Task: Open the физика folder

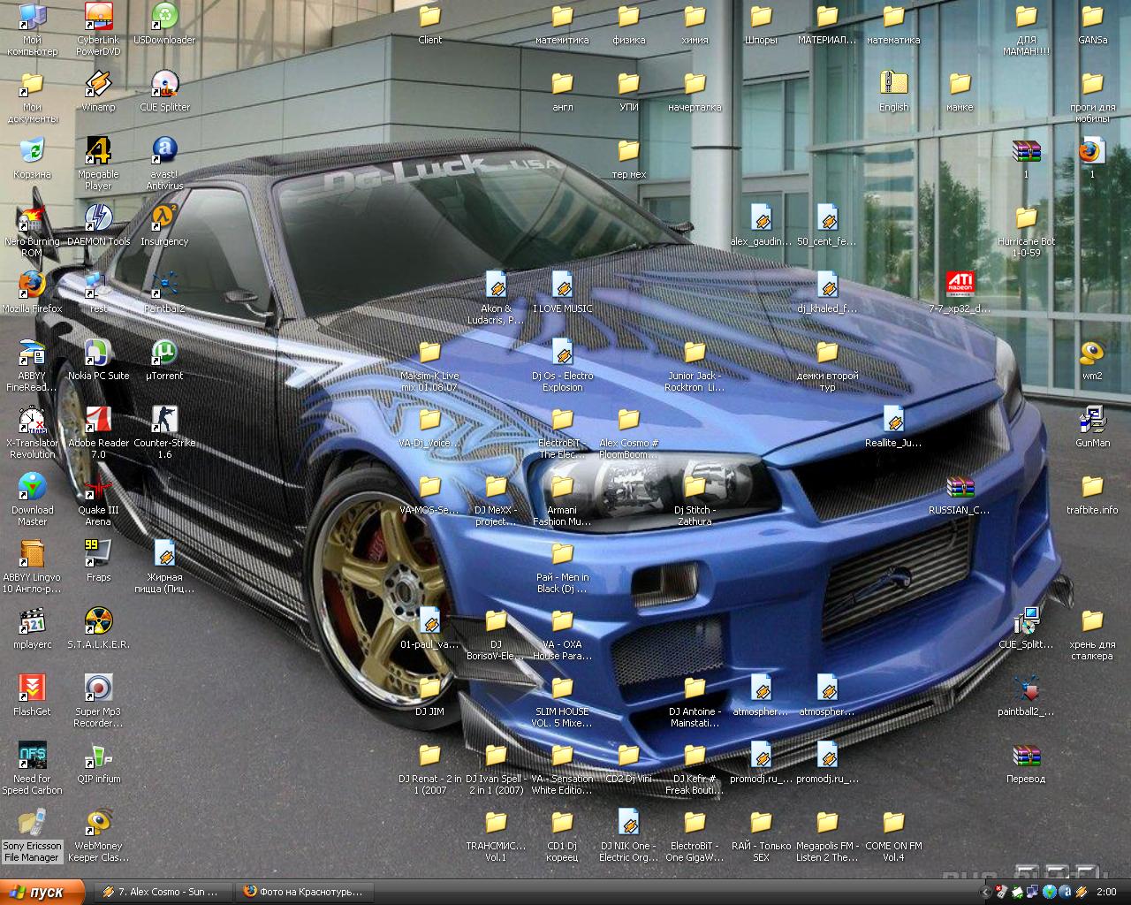Action: coord(628,24)
